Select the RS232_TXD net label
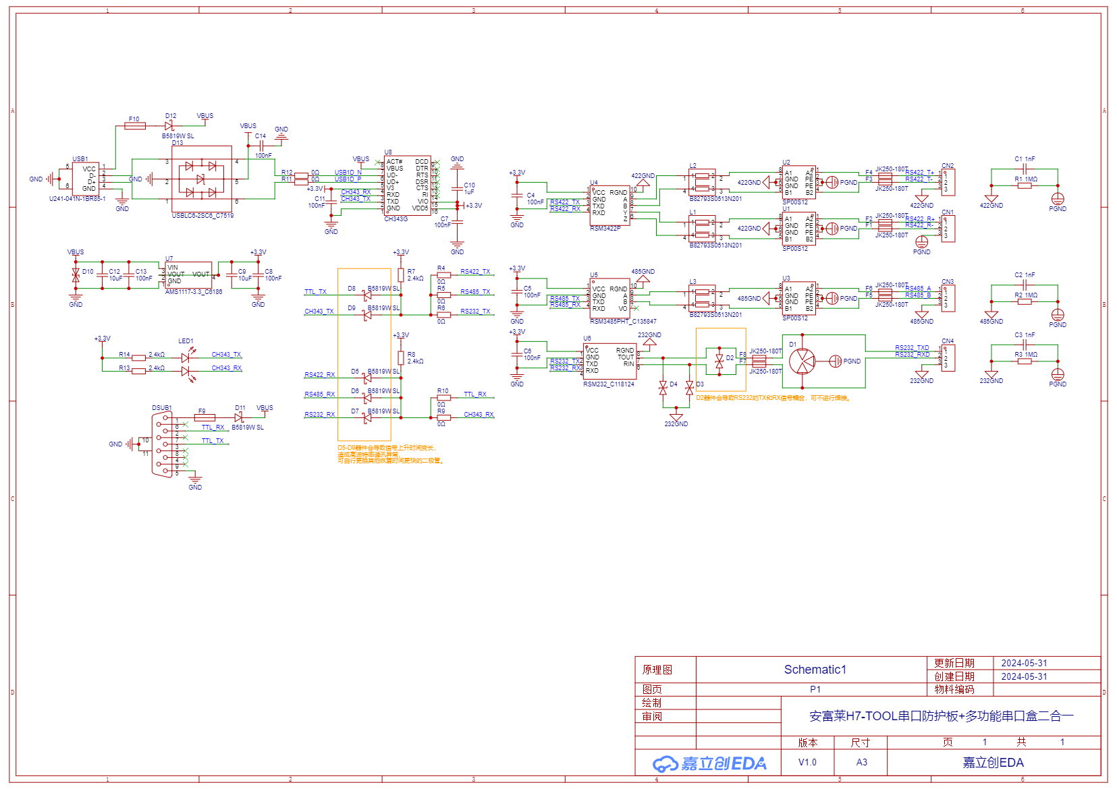The height and width of the screenshot is (789, 1117). (x=912, y=348)
